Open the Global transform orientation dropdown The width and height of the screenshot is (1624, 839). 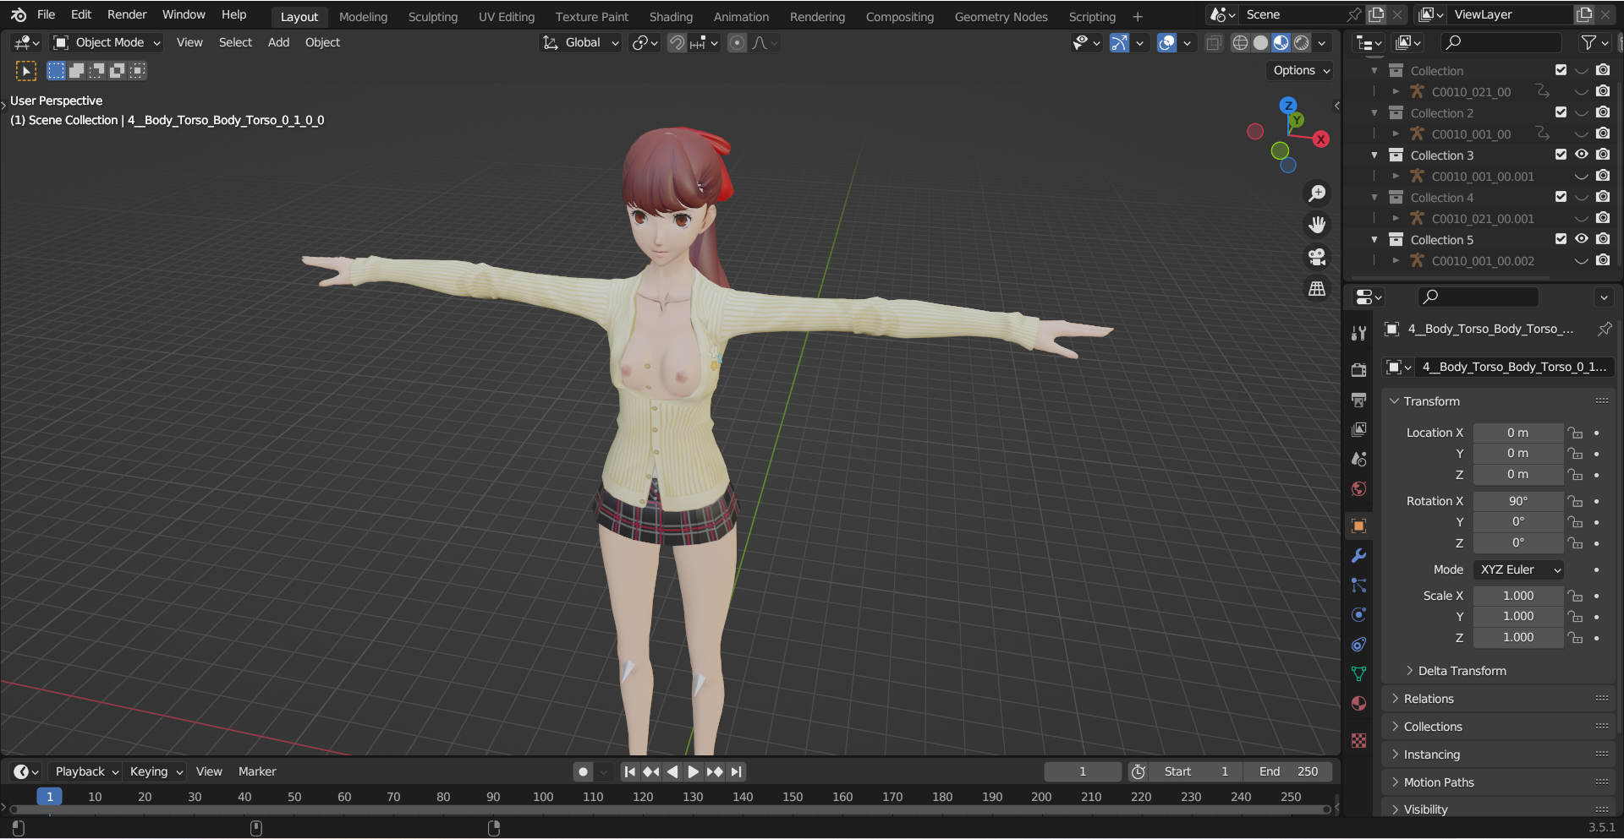click(580, 43)
